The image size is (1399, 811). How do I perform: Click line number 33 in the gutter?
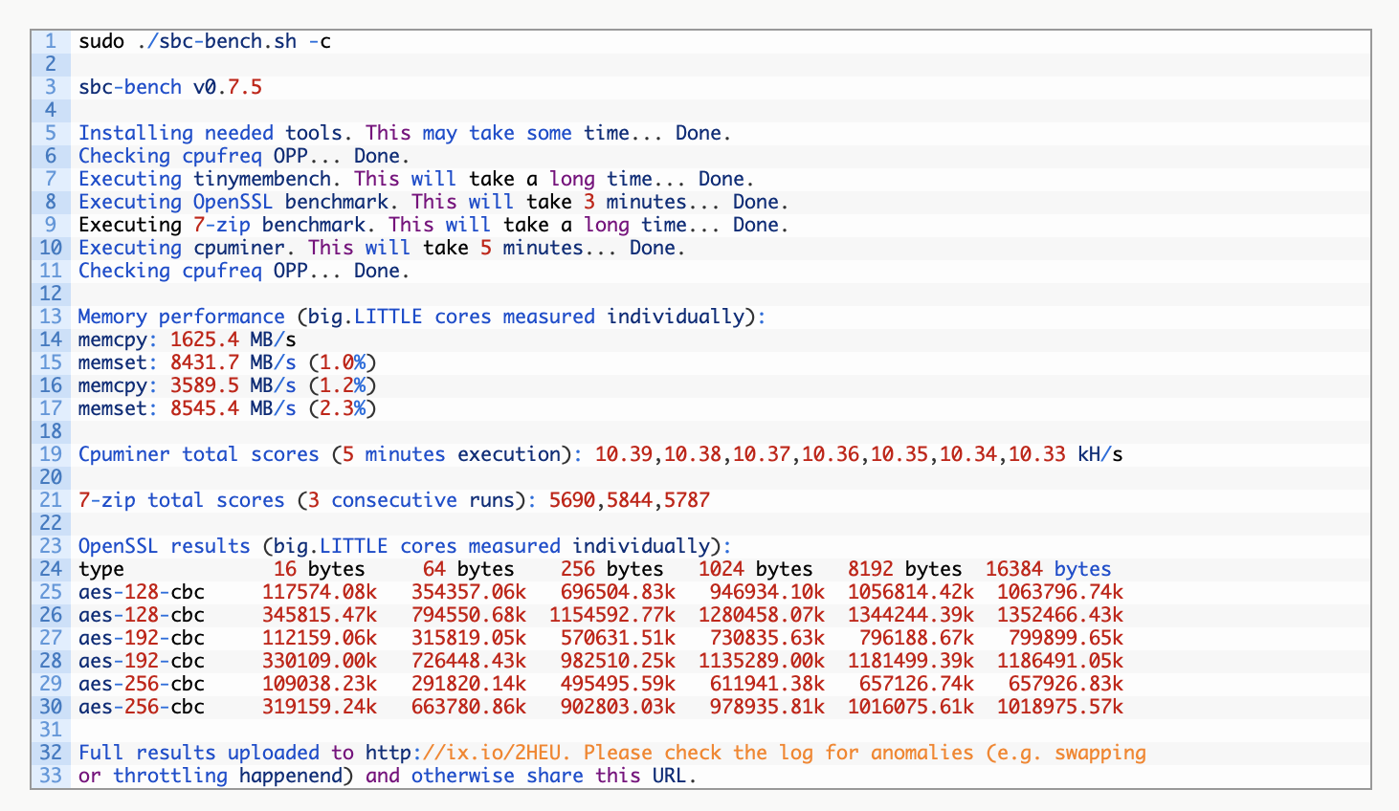[51, 776]
